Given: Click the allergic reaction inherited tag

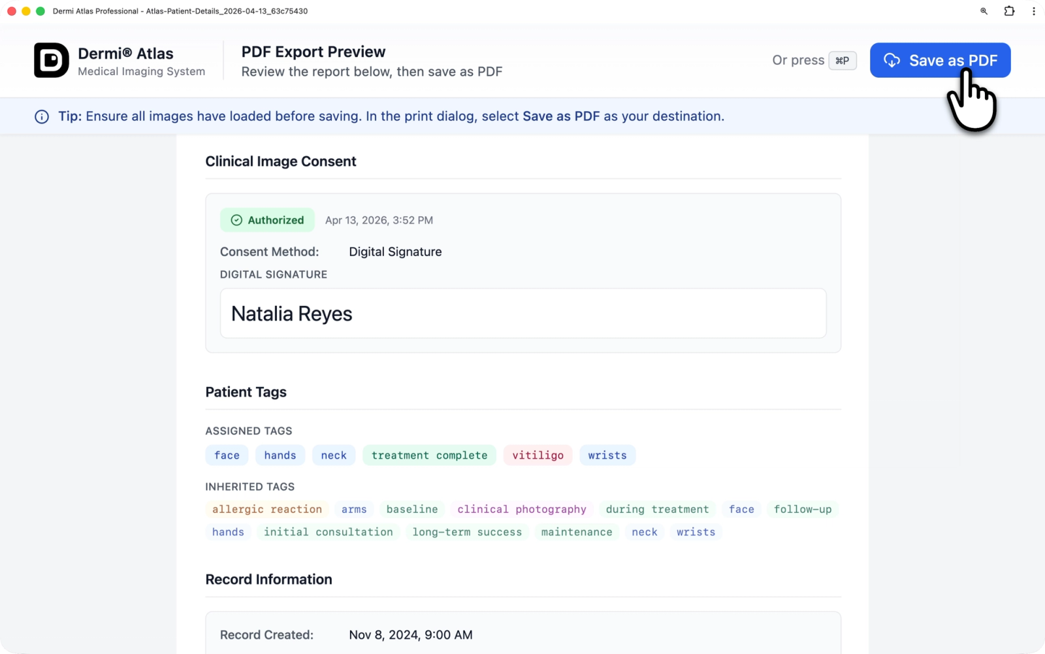Looking at the screenshot, I should tap(266, 510).
